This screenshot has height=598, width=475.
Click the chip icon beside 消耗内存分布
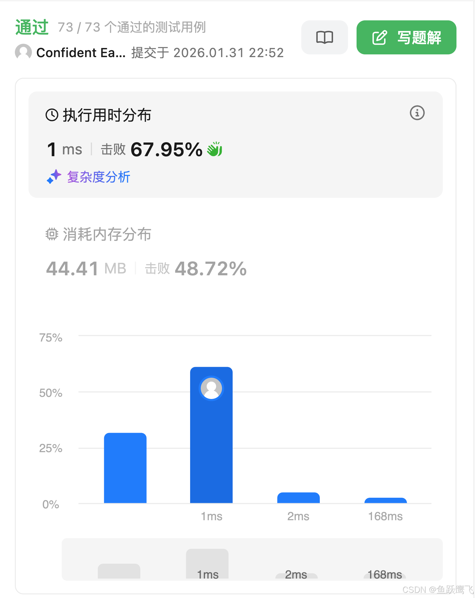[x=52, y=234]
